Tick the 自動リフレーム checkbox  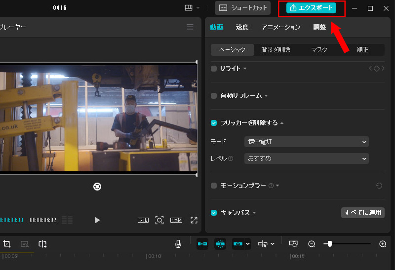click(214, 96)
